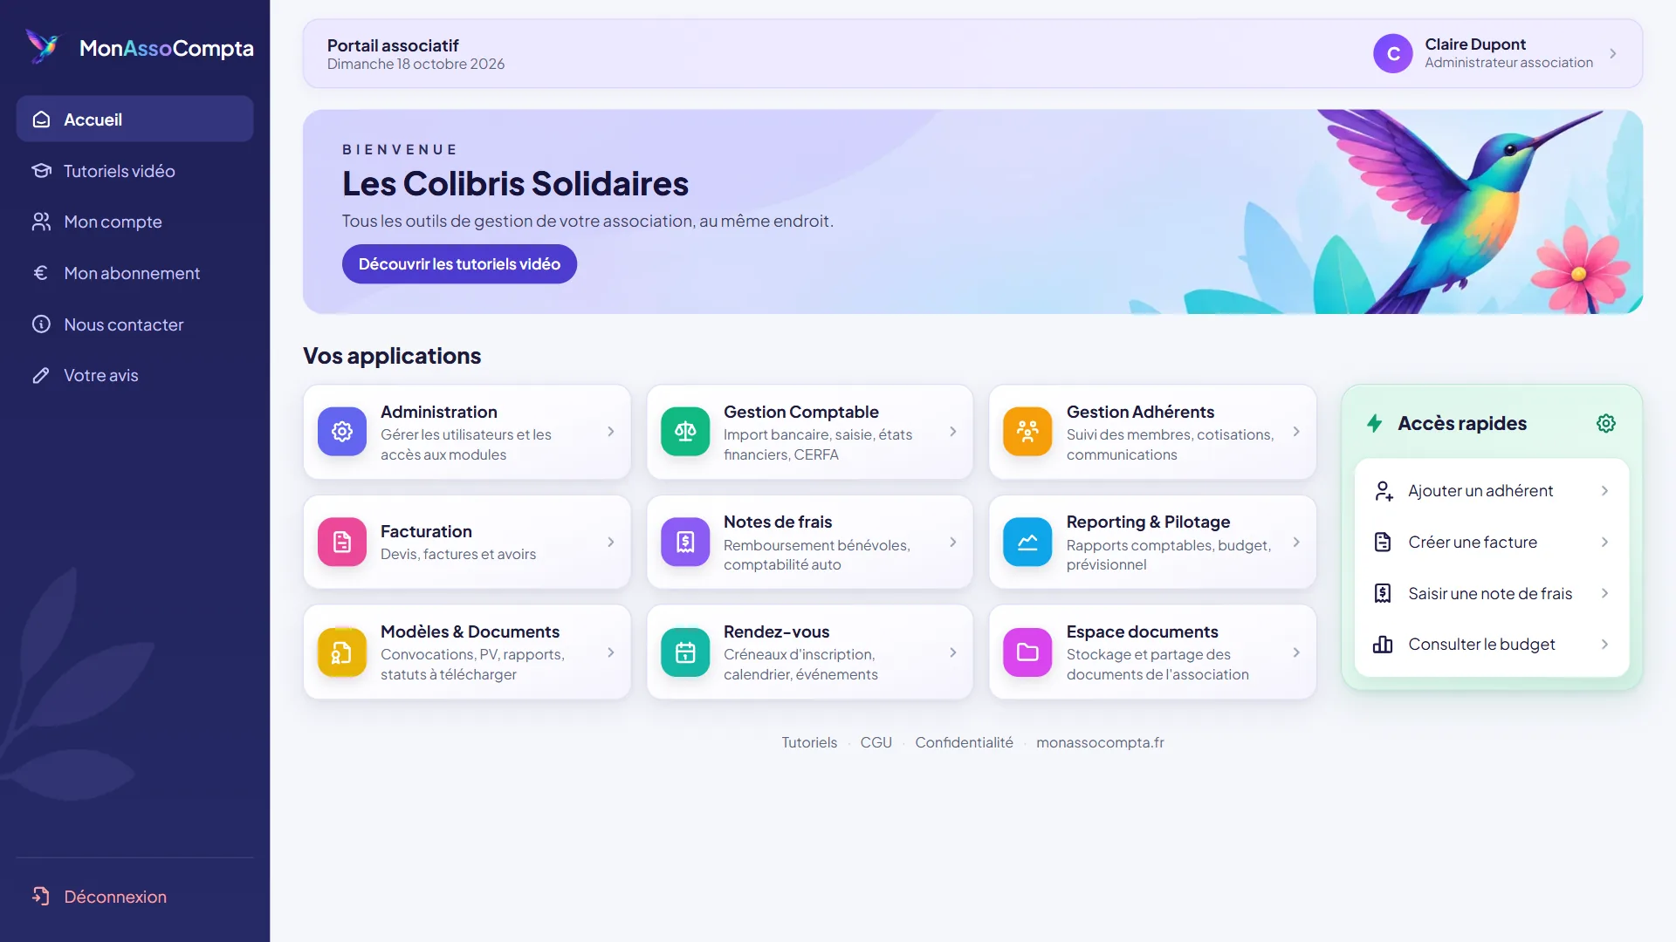1676x942 pixels.
Task: Open the Confidentialité footer link
Action: pyautogui.click(x=964, y=742)
